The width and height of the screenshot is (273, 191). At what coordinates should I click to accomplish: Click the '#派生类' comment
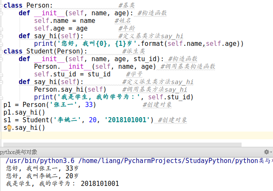(x=134, y=51)
